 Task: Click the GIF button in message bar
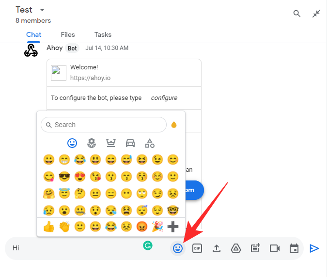tap(197, 248)
